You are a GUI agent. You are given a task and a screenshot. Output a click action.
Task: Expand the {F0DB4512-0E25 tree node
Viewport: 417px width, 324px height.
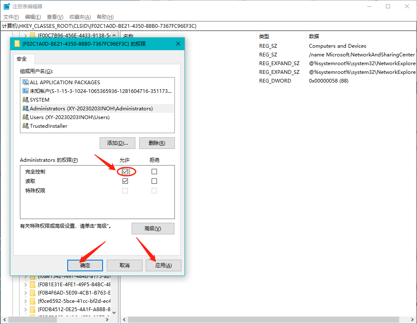25,309
